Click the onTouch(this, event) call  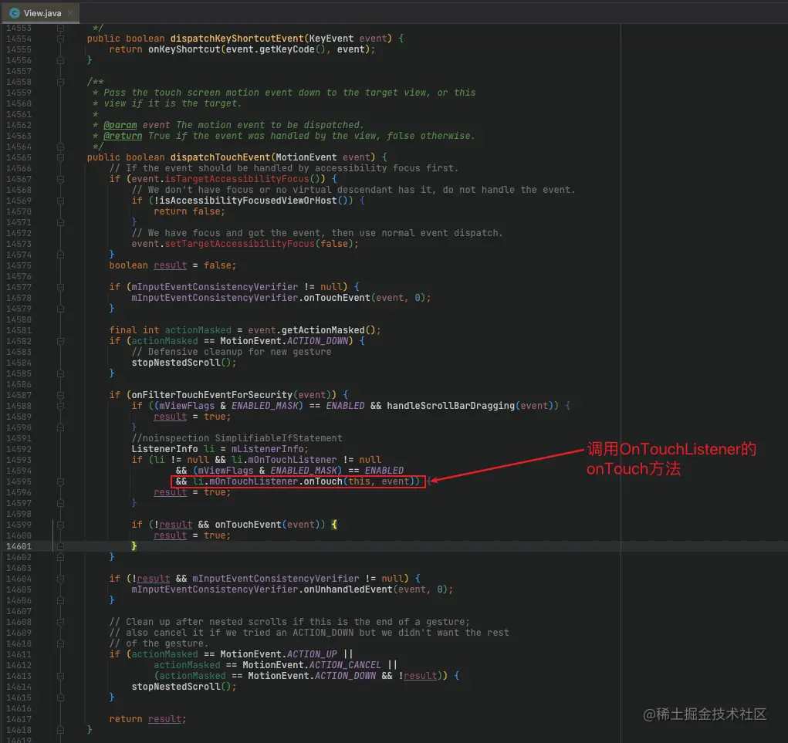(358, 481)
